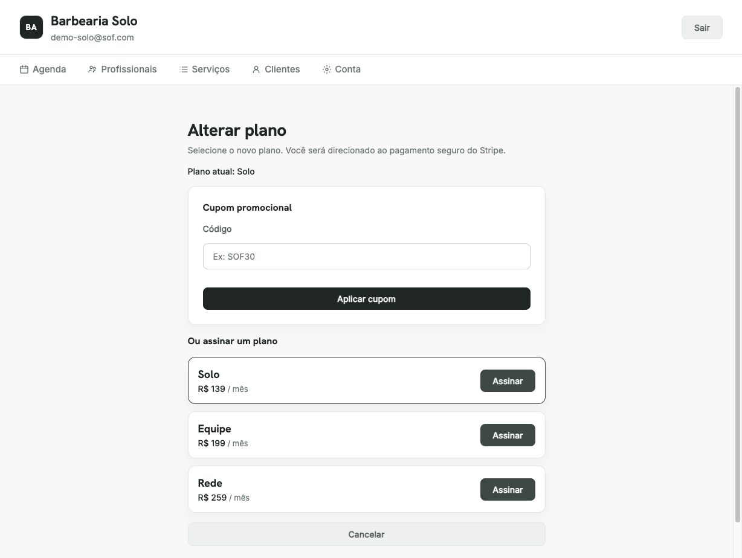This screenshot has height=558, width=742.
Task: Click the R$ 259 / mês price
Action: click(x=224, y=498)
